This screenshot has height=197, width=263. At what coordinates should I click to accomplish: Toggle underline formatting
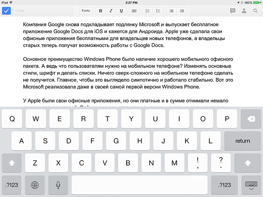(121, 11)
